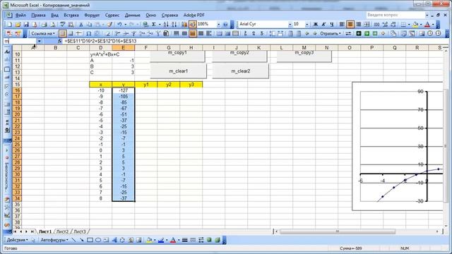The width and height of the screenshot is (452, 254).
Task: Toggle underline formatting (Ч)
Action: (332, 25)
